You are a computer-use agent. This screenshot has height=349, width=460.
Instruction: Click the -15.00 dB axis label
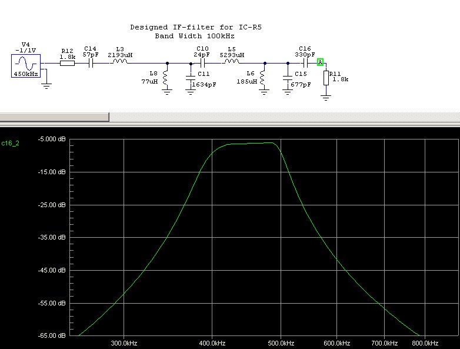(52, 172)
